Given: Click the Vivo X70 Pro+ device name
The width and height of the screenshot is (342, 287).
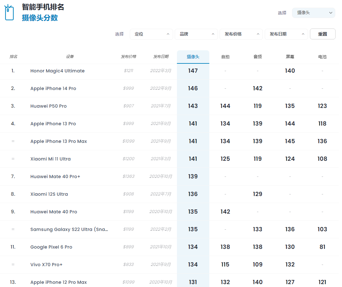Looking at the screenshot, I should pos(46,265).
